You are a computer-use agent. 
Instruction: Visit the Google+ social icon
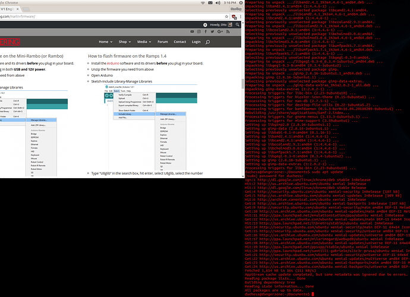(x=220, y=31)
